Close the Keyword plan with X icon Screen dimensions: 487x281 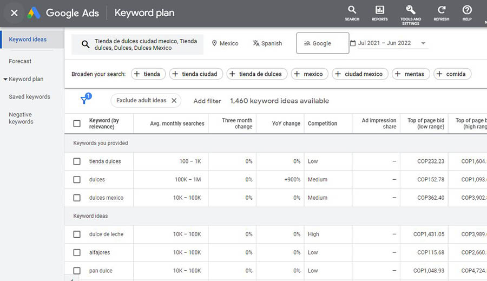15,13
